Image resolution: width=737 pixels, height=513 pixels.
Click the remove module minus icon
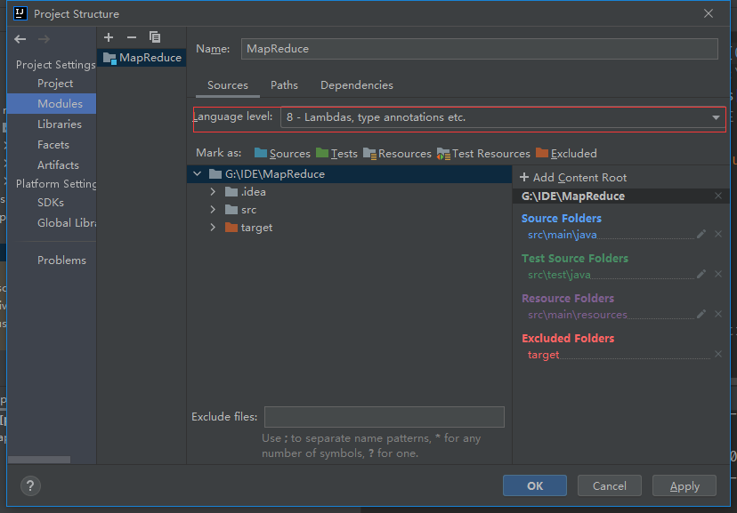pos(130,36)
